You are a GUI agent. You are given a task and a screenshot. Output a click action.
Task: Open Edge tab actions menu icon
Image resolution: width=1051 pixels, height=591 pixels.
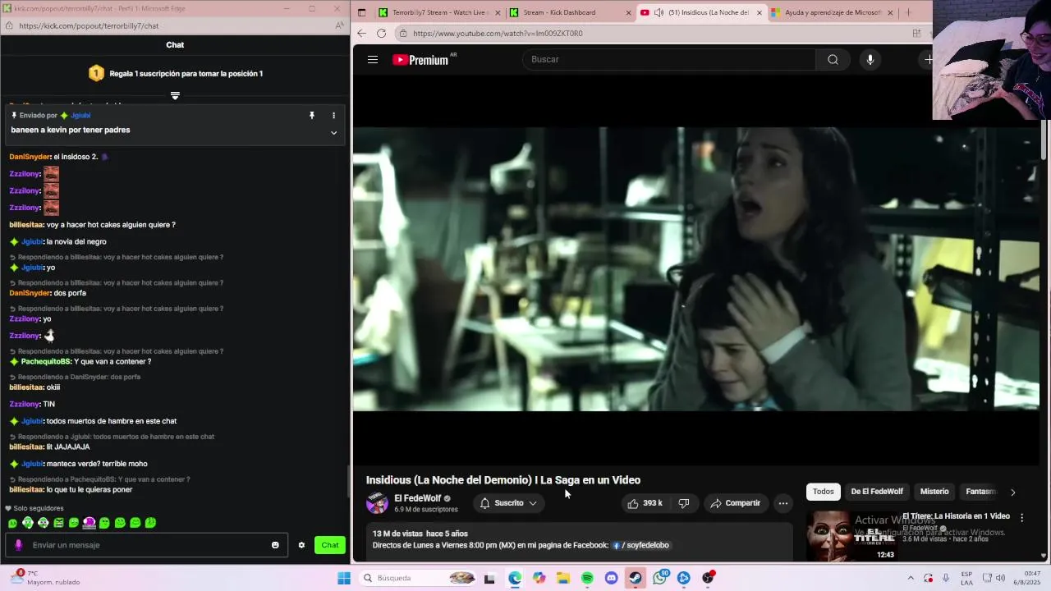coord(361,12)
